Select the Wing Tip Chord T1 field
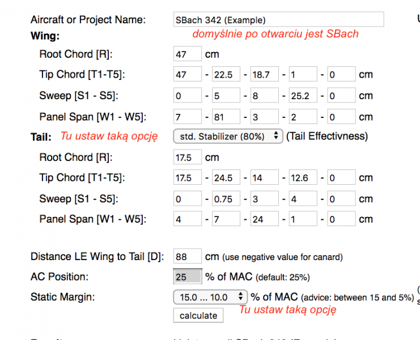The width and height of the screenshot is (420, 340). pos(187,75)
